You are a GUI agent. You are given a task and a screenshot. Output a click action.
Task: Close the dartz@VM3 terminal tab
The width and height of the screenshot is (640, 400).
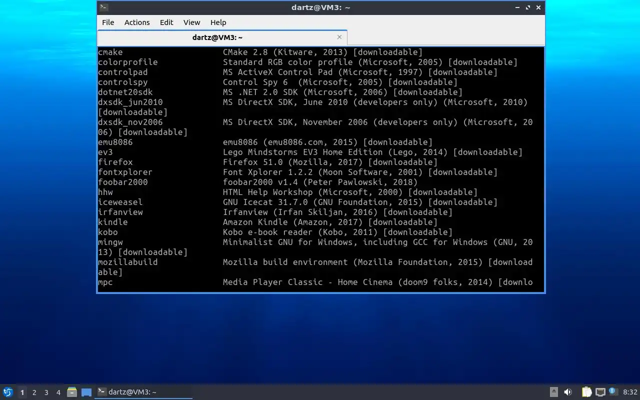click(x=339, y=37)
